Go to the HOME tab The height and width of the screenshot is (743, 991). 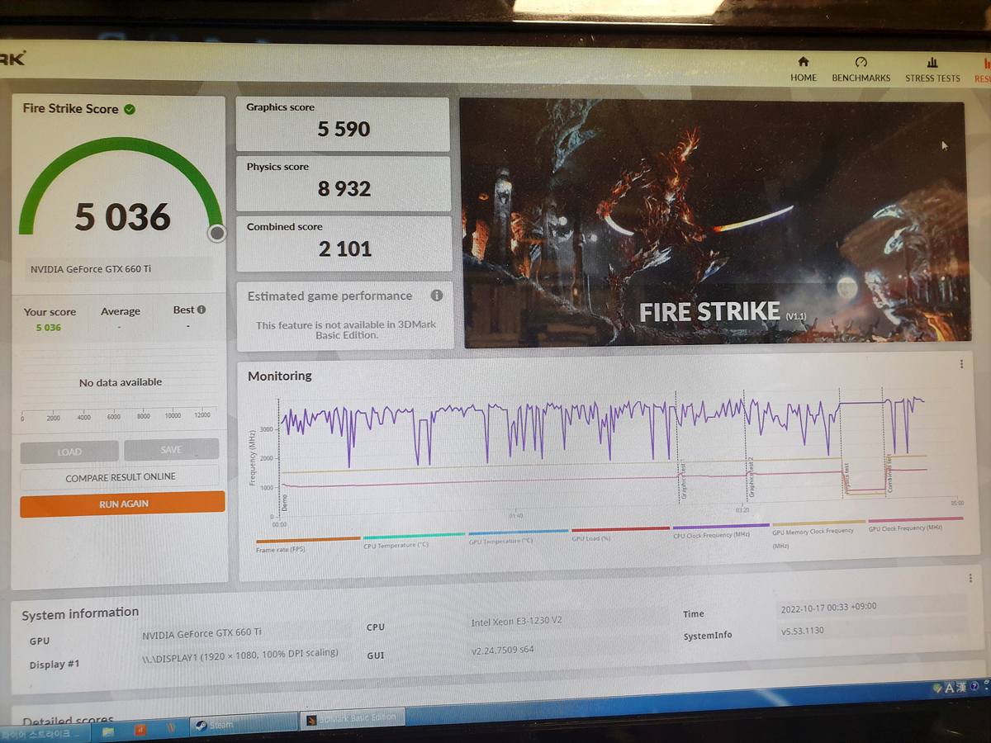tap(803, 69)
